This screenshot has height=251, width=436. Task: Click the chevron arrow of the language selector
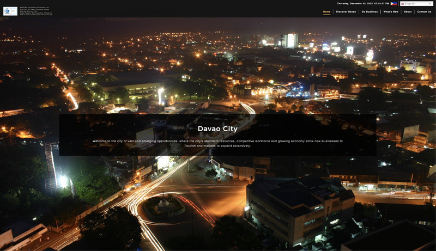coord(429,4)
